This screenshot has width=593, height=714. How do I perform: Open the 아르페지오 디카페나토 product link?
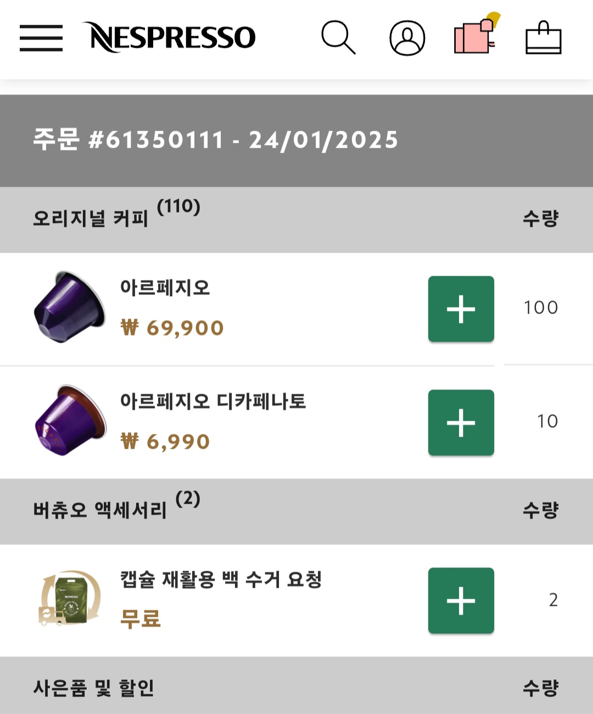[x=213, y=401]
